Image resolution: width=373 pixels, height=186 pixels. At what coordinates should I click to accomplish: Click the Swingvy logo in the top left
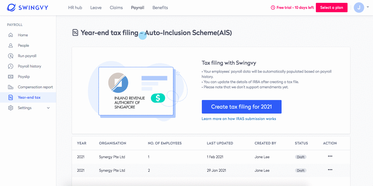(x=27, y=8)
